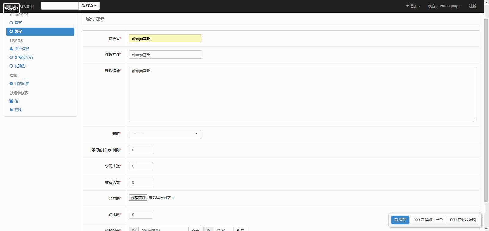This screenshot has width=489, height=231.
Task: Click the scrollbar down arrow
Action: click(x=487, y=229)
